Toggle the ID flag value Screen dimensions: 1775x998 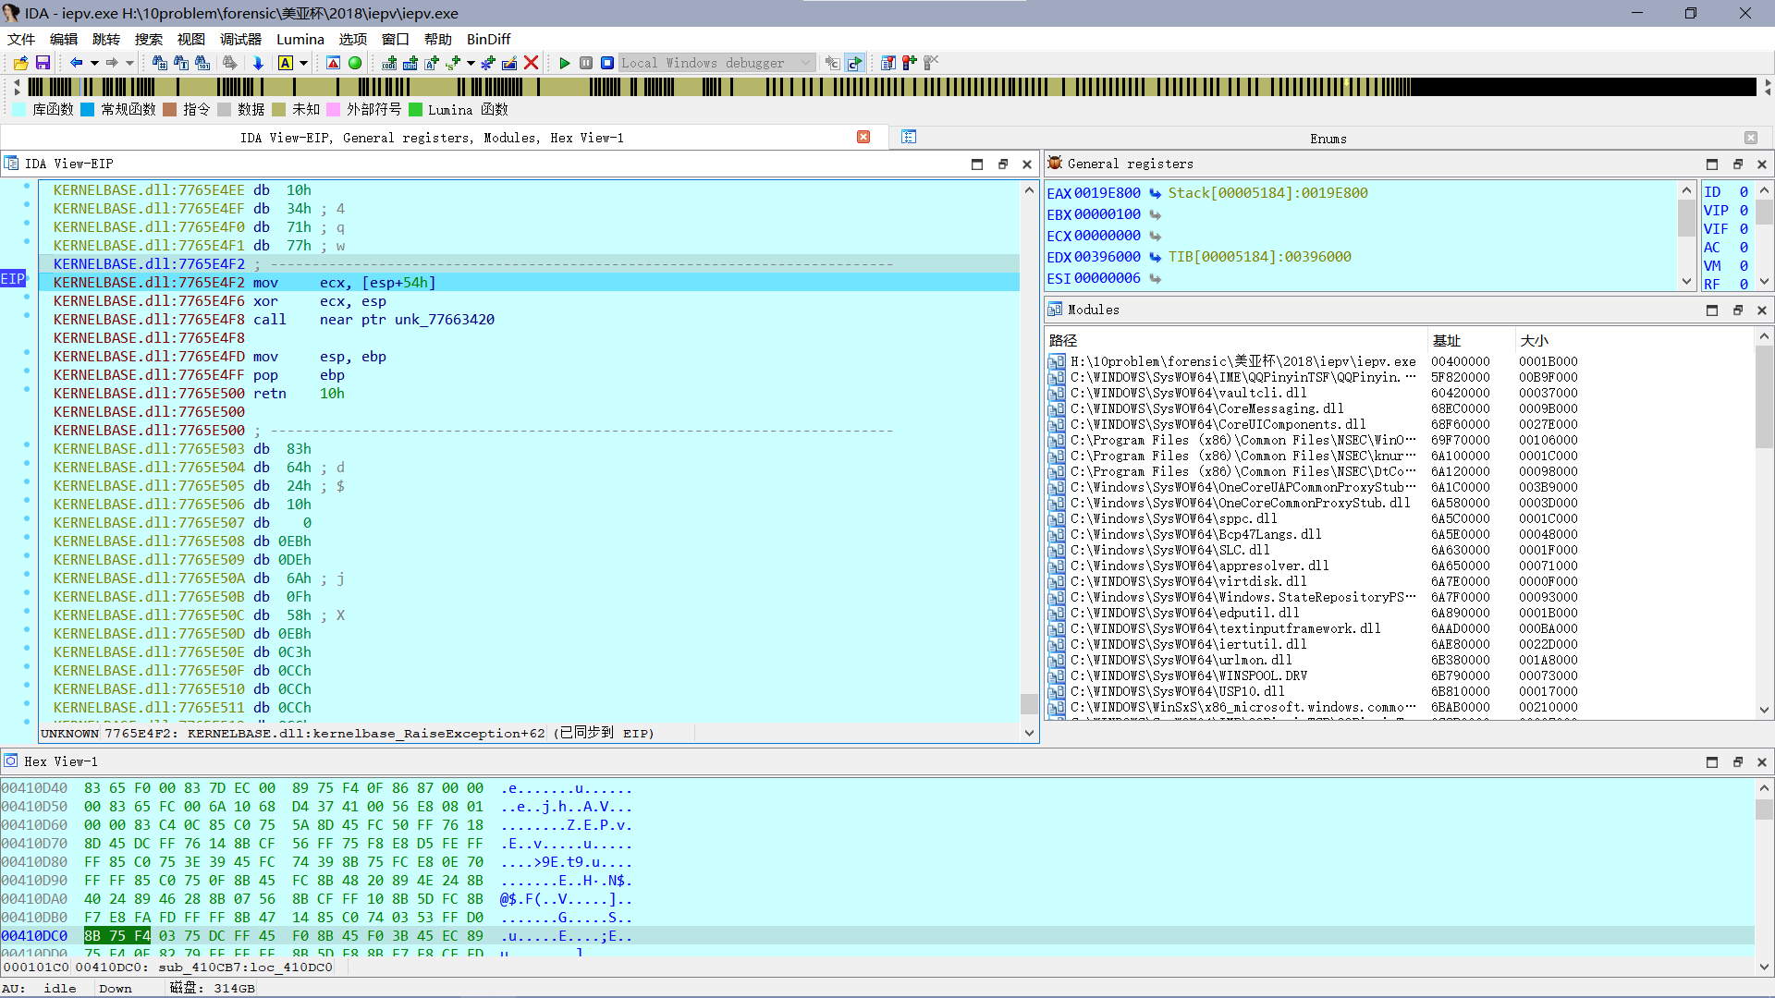(1744, 192)
